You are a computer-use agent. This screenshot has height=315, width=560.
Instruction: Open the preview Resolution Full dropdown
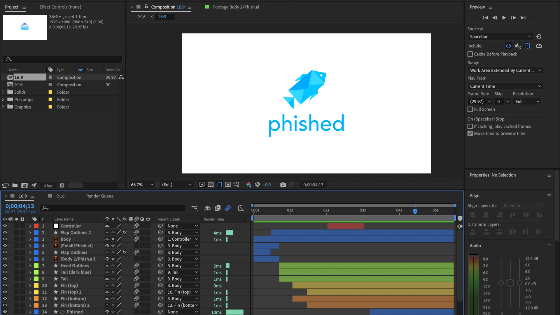pyautogui.click(x=527, y=101)
